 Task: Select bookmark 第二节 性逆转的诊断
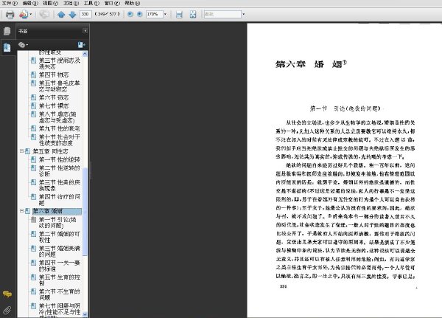(x=60, y=171)
